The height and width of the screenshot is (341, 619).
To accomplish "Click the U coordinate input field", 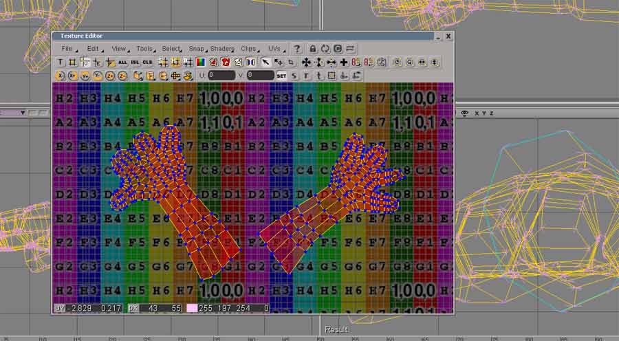I will [x=221, y=76].
